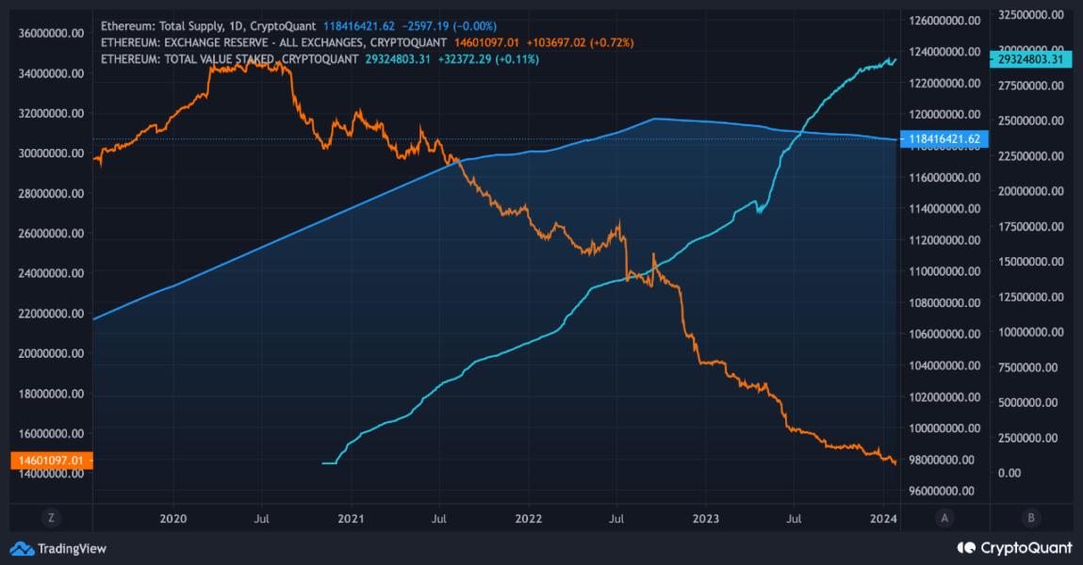1083x565 pixels.
Task: Click the total supply value 118416421.62 in legend
Action: point(359,26)
